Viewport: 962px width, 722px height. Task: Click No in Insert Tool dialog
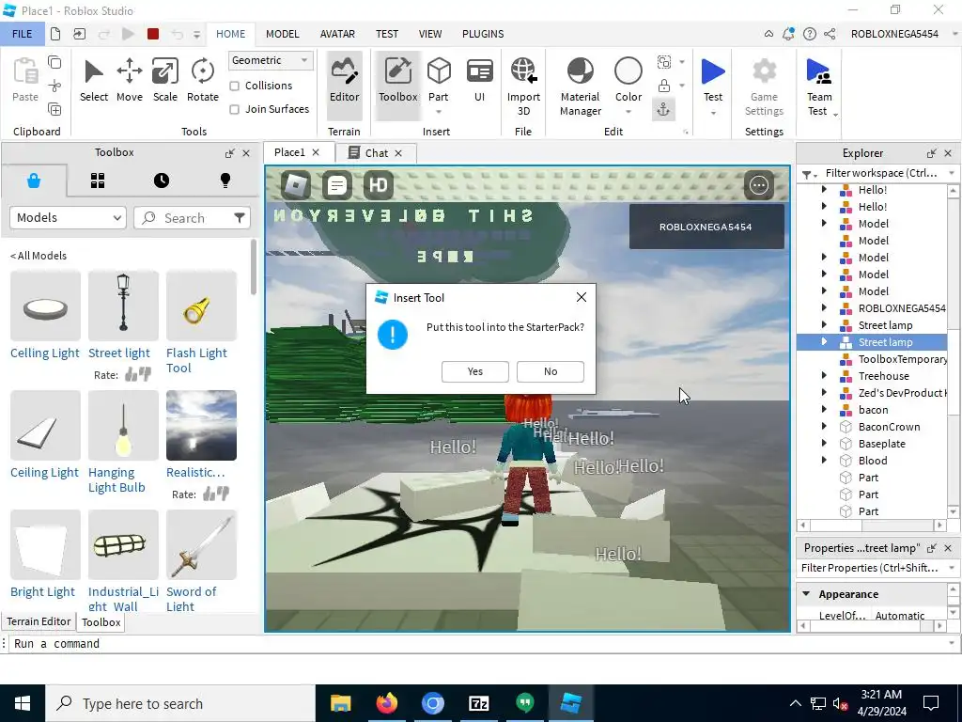pyautogui.click(x=551, y=371)
